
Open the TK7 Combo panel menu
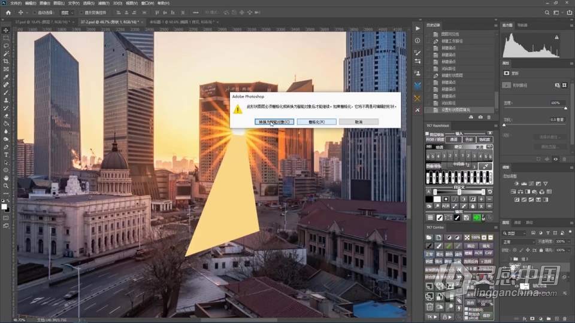pos(495,227)
